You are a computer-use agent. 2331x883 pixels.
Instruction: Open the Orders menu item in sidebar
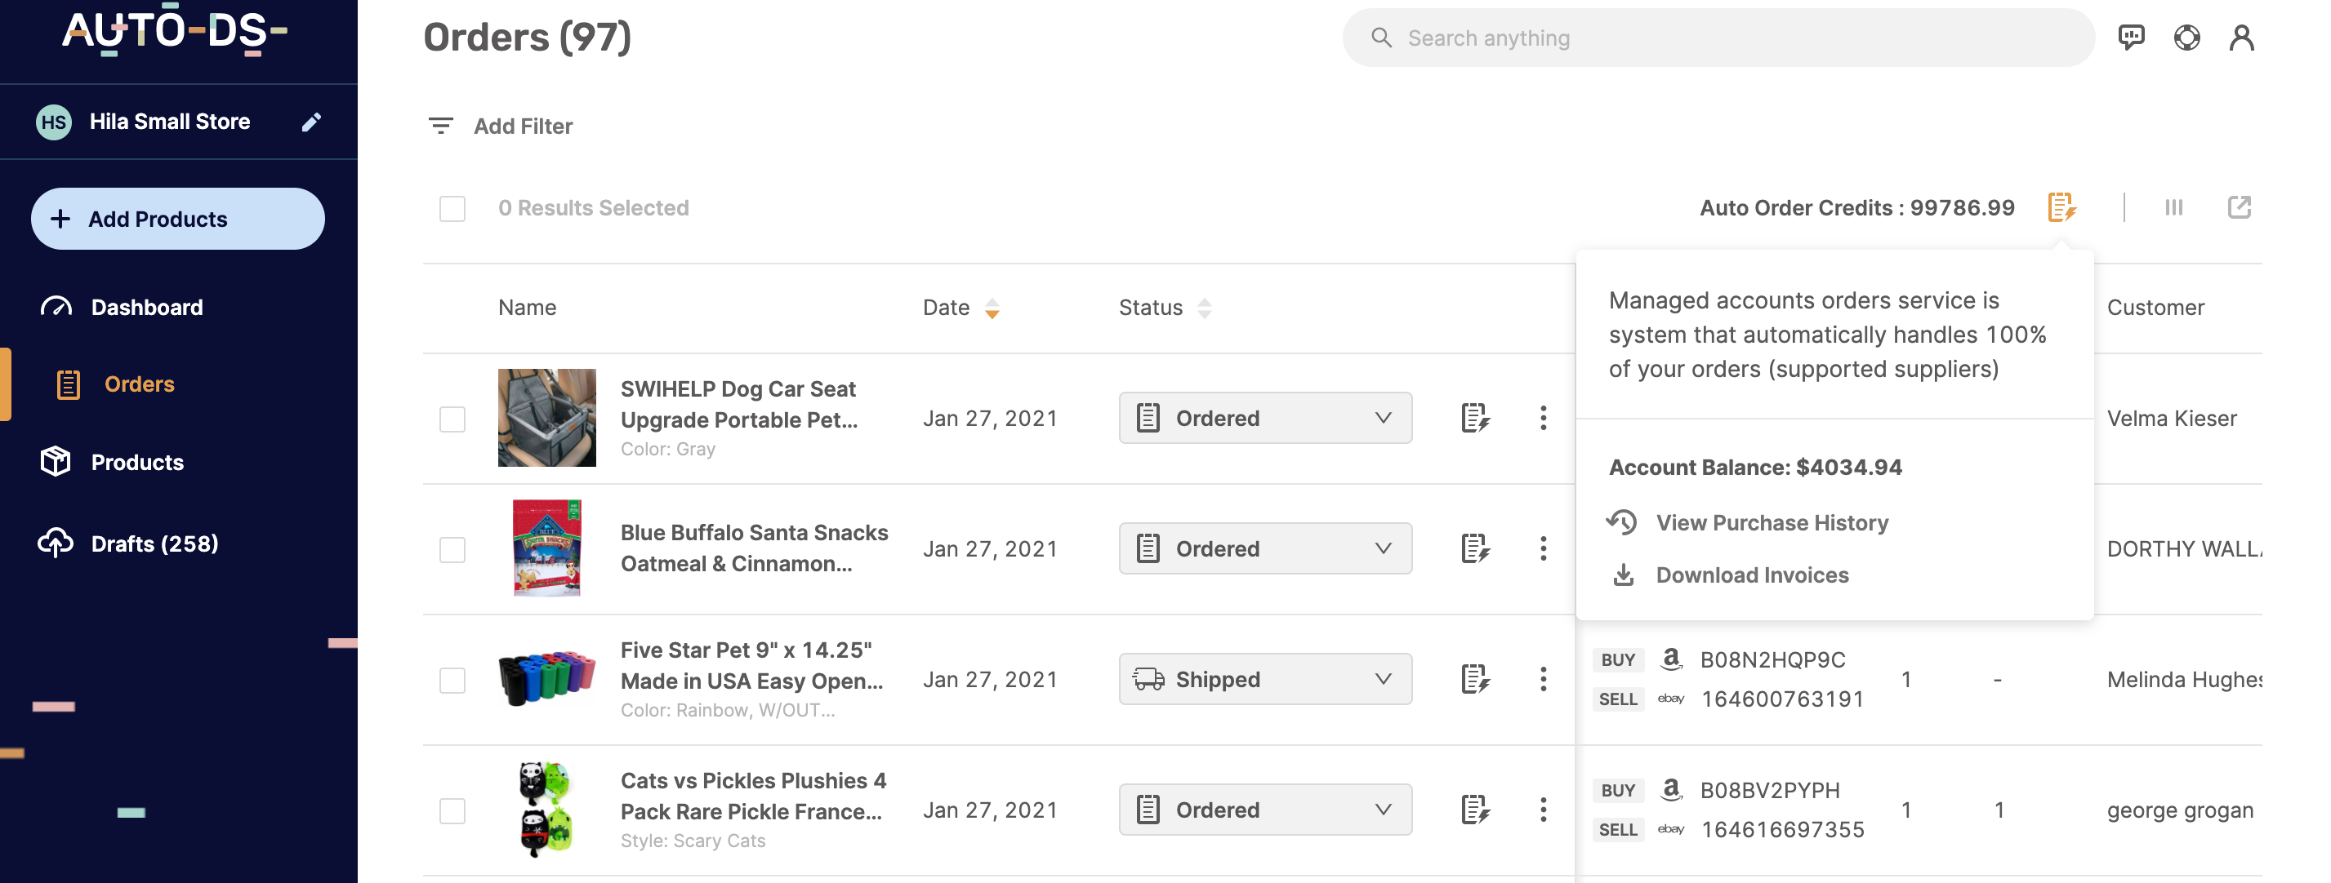point(136,384)
